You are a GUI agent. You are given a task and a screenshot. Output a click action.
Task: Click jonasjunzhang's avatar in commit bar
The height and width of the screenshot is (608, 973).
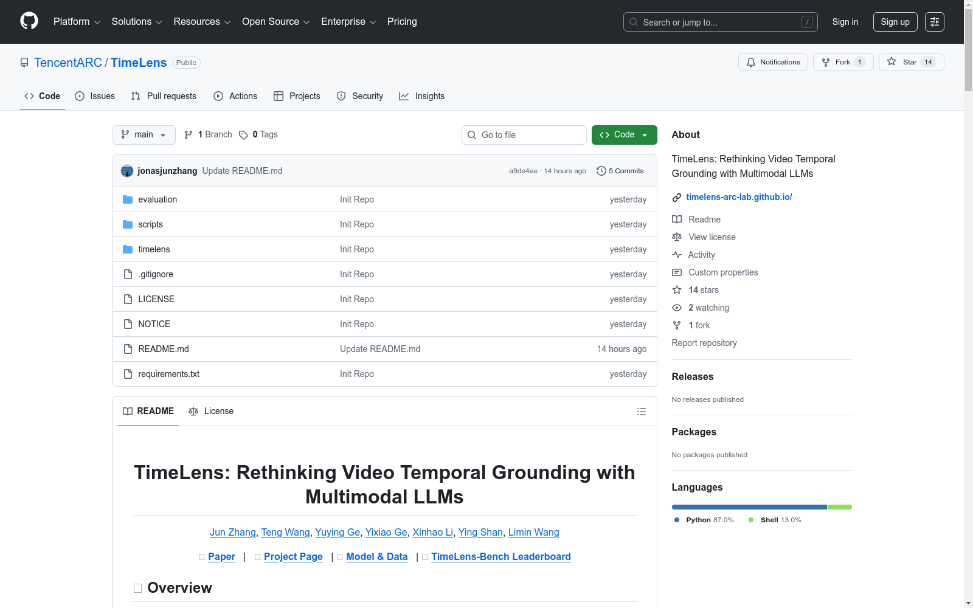[x=127, y=171]
